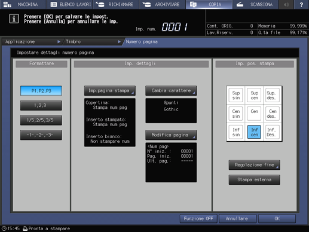Go back to Applicazione breadcrumb
This screenshot has height=232, width=309.
[32, 42]
